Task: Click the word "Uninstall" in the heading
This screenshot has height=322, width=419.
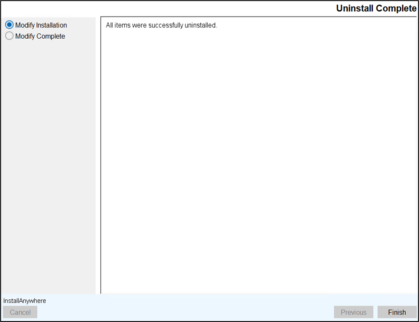Action: (x=355, y=8)
